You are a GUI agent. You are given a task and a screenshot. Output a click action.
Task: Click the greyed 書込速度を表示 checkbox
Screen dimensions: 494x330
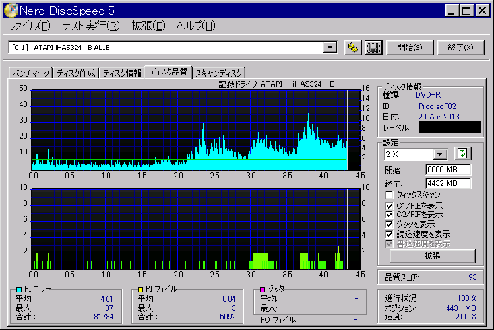point(389,244)
